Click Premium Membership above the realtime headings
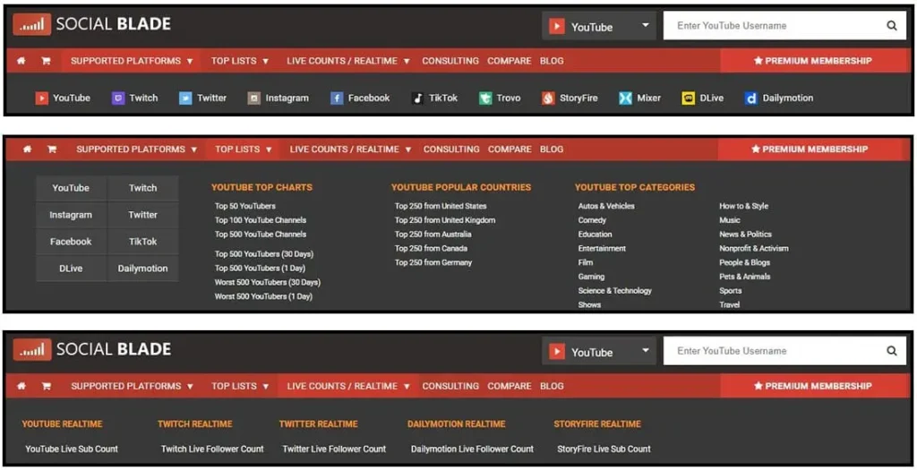 coord(812,386)
